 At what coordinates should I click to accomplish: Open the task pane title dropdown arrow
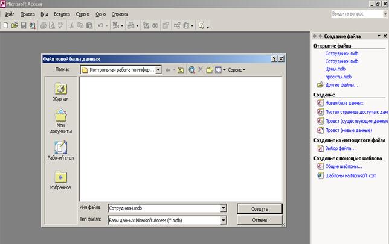(x=379, y=36)
